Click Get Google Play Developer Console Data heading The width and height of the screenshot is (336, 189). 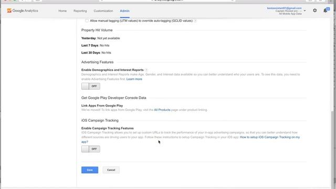(x=113, y=98)
